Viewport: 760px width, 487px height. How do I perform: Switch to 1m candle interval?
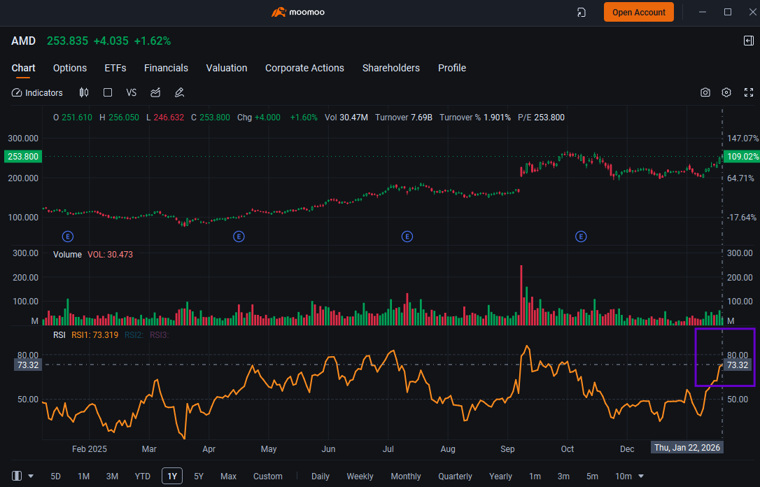click(x=535, y=477)
